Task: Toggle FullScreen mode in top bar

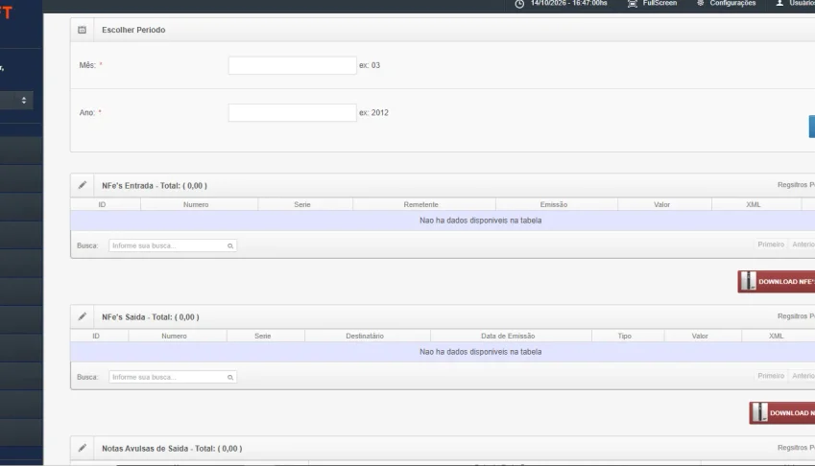Action: tap(653, 3)
